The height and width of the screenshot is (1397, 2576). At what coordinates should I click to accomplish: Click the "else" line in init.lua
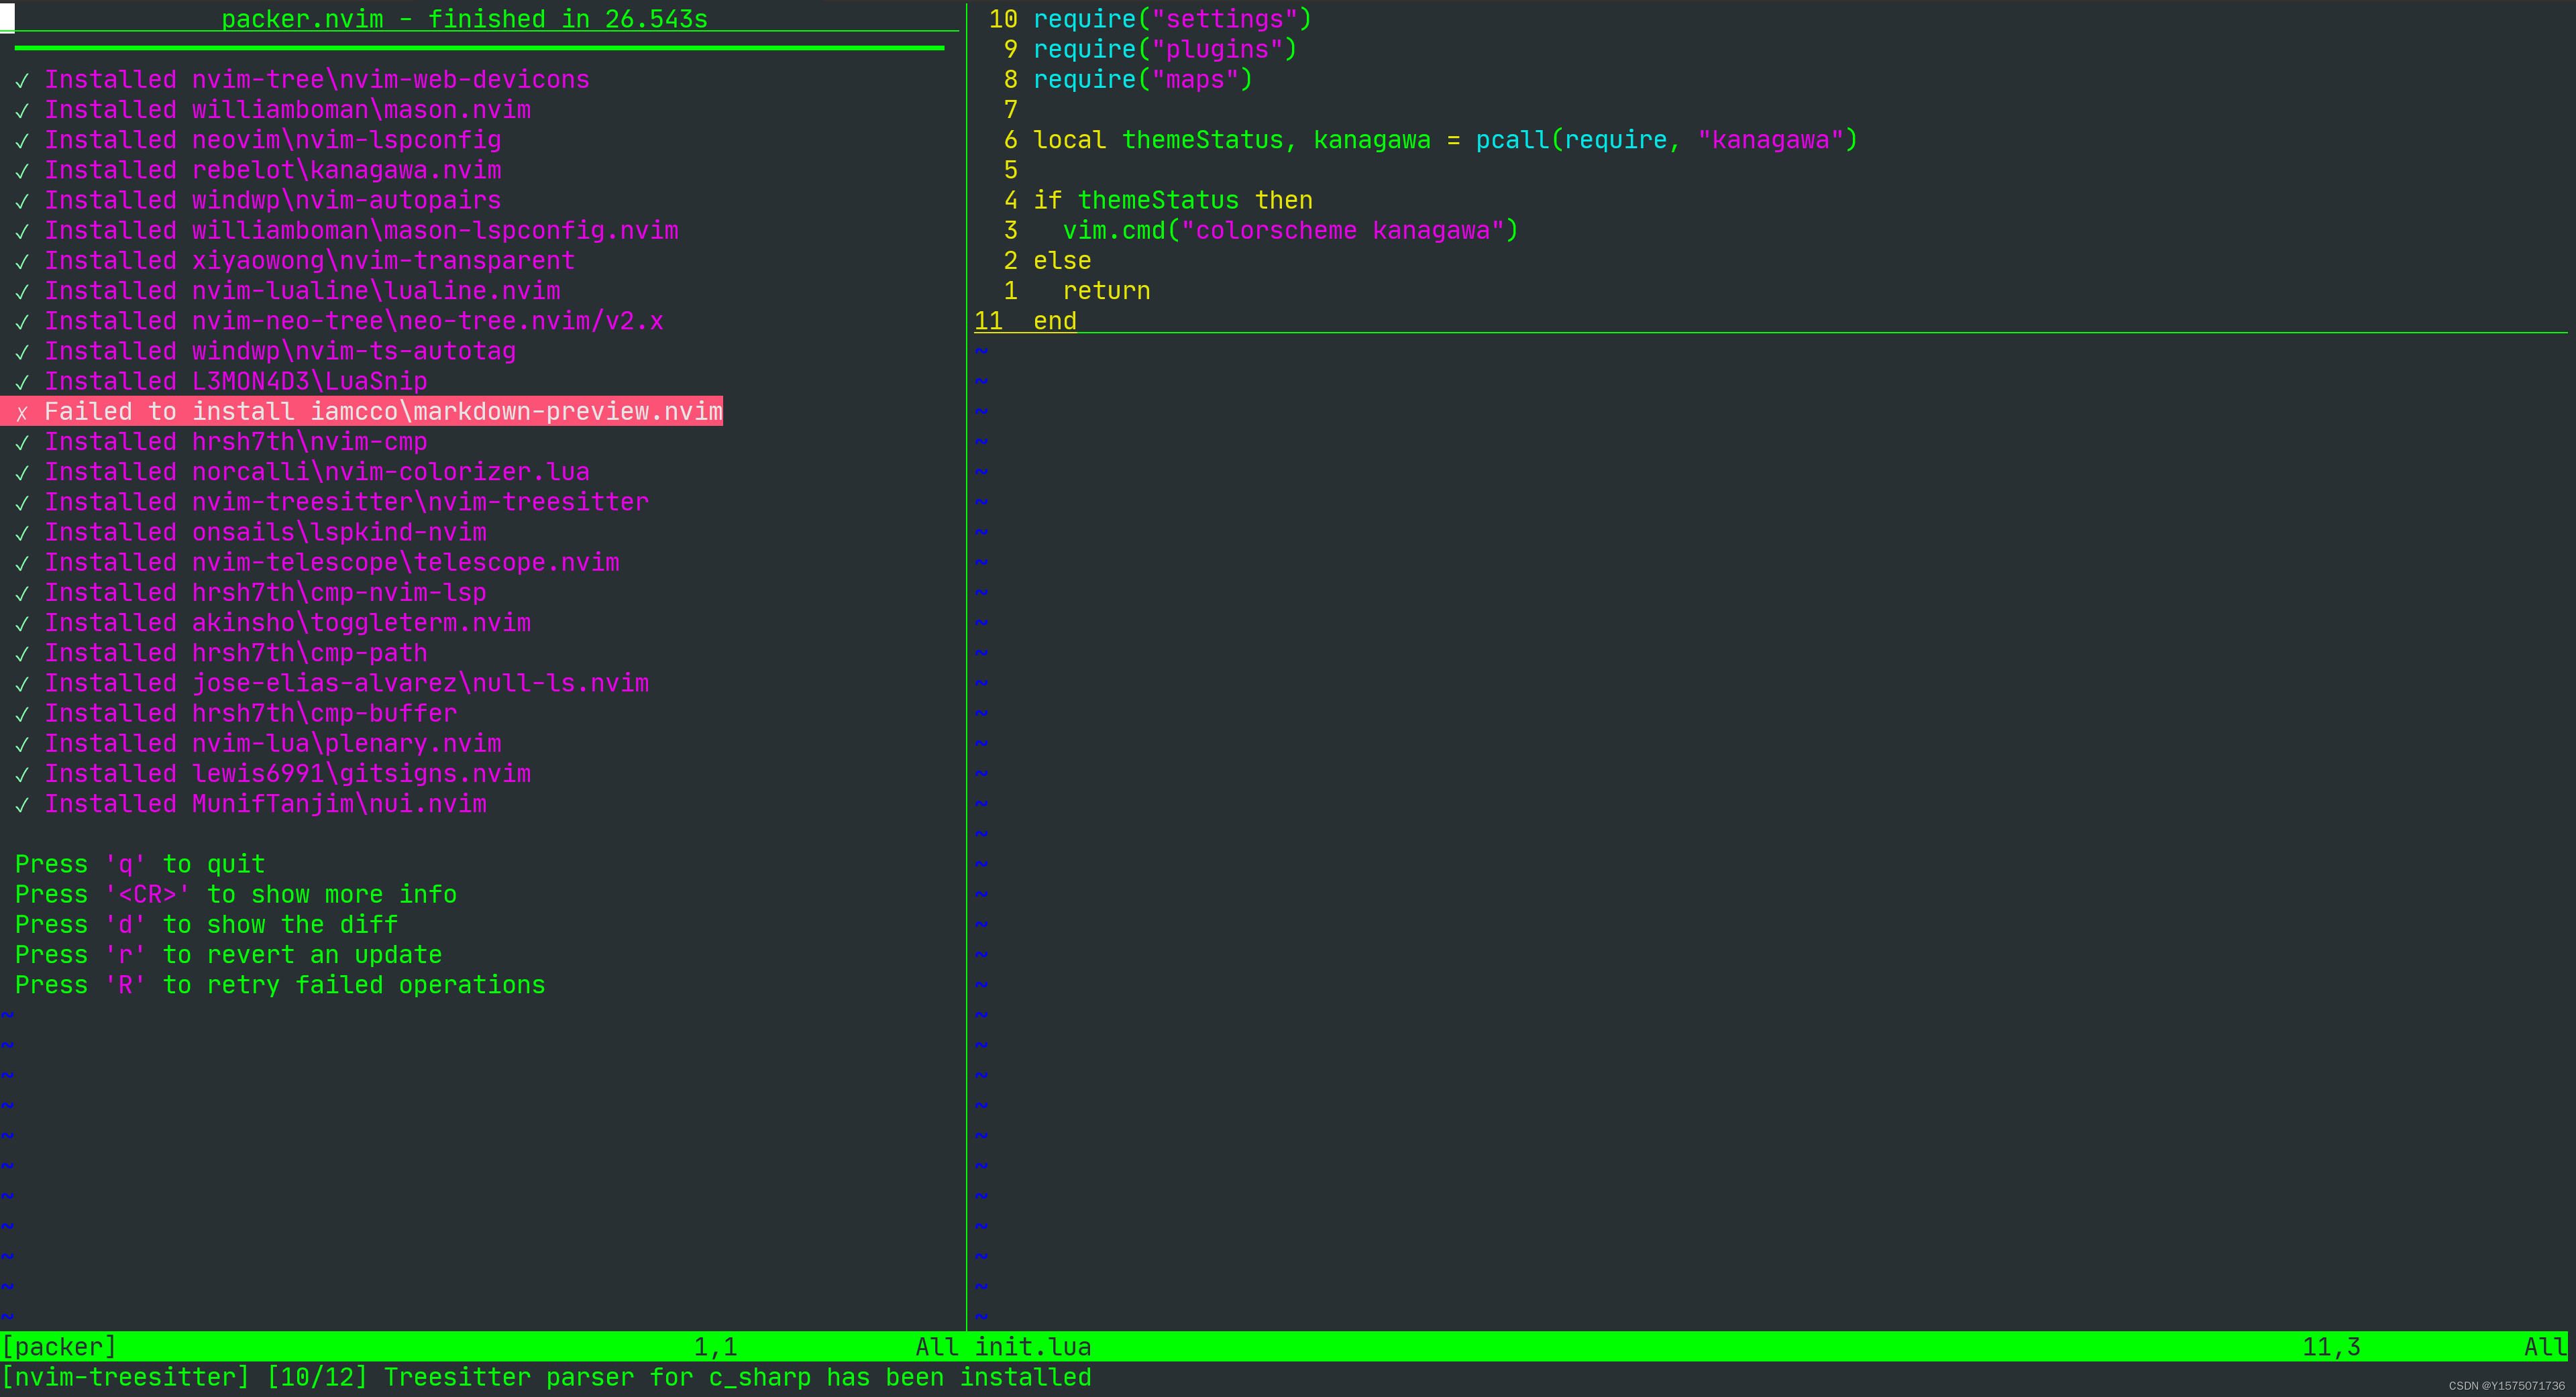[1062, 261]
